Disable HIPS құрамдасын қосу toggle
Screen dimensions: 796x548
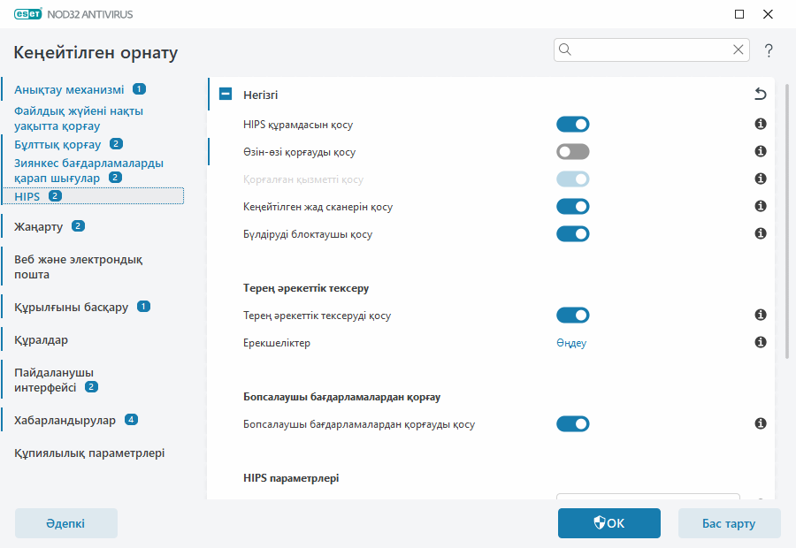pyautogui.click(x=572, y=125)
